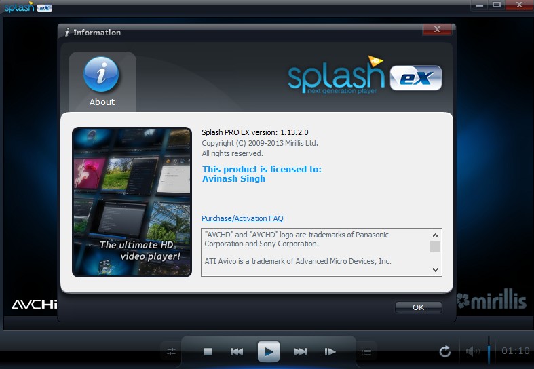The width and height of the screenshot is (534, 369).
Task: Click the Splash EX logo in dialog
Action: (365, 77)
